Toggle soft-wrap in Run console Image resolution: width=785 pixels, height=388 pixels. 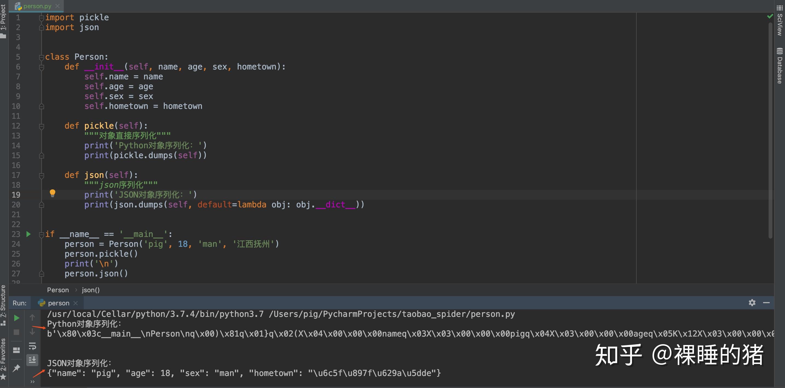[32, 346]
